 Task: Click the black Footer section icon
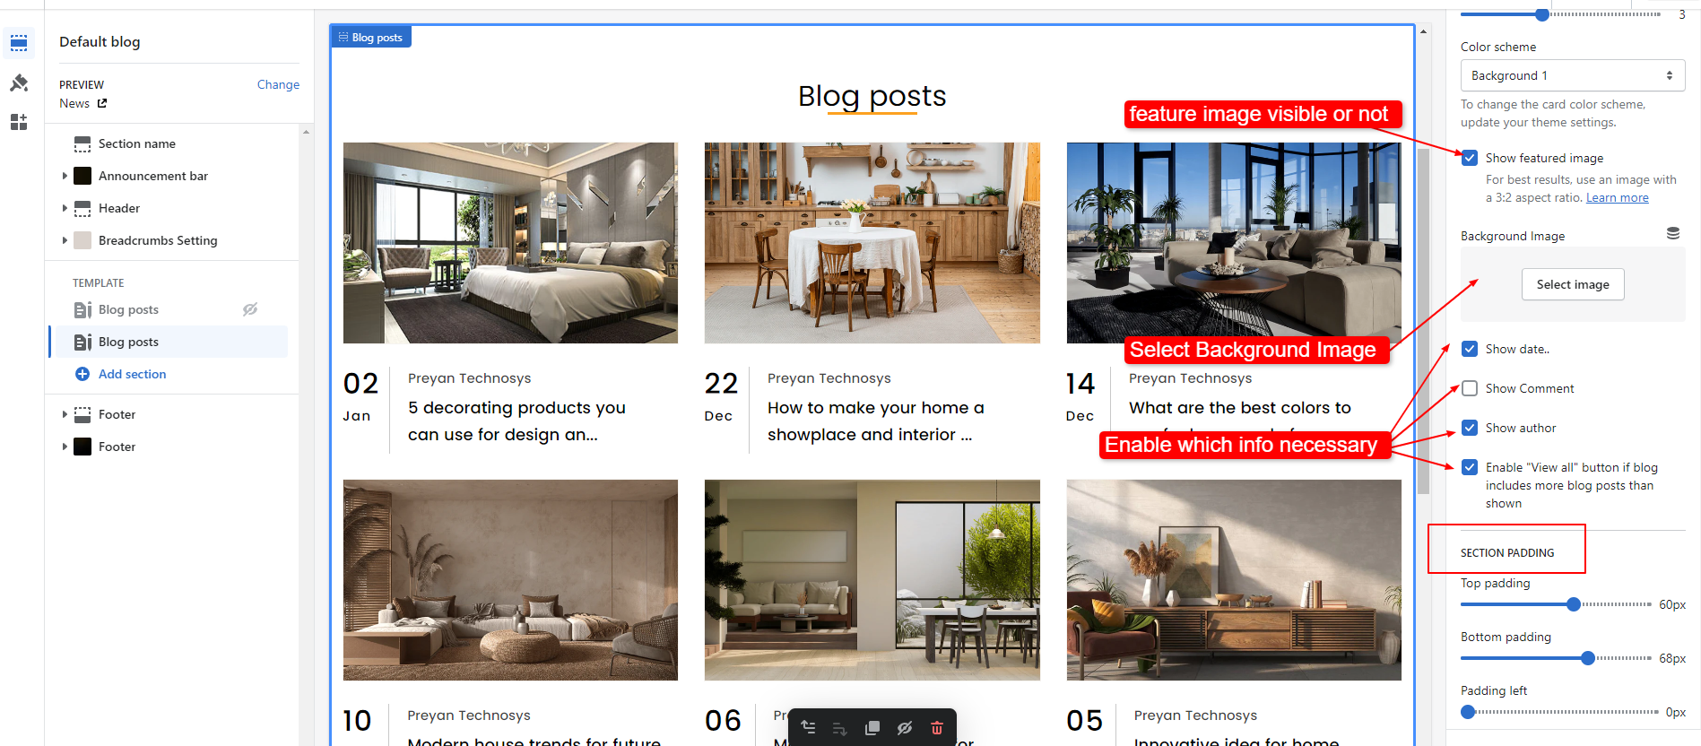point(82,447)
